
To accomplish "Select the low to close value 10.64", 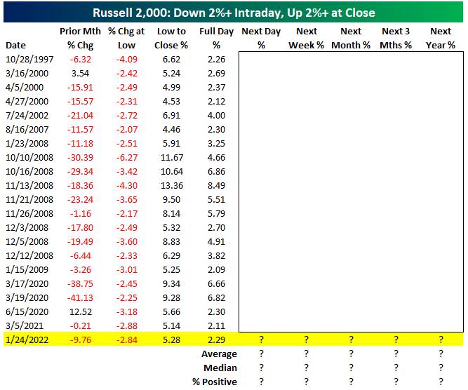I will coord(172,172).
